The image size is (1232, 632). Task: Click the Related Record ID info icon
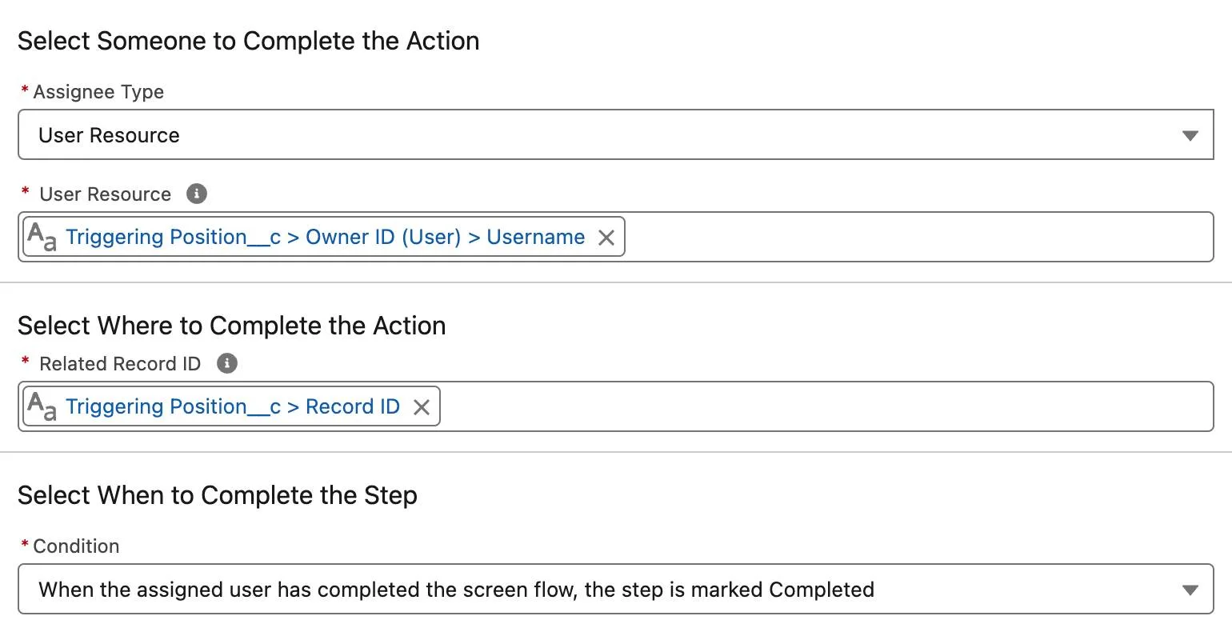pos(226,363)
